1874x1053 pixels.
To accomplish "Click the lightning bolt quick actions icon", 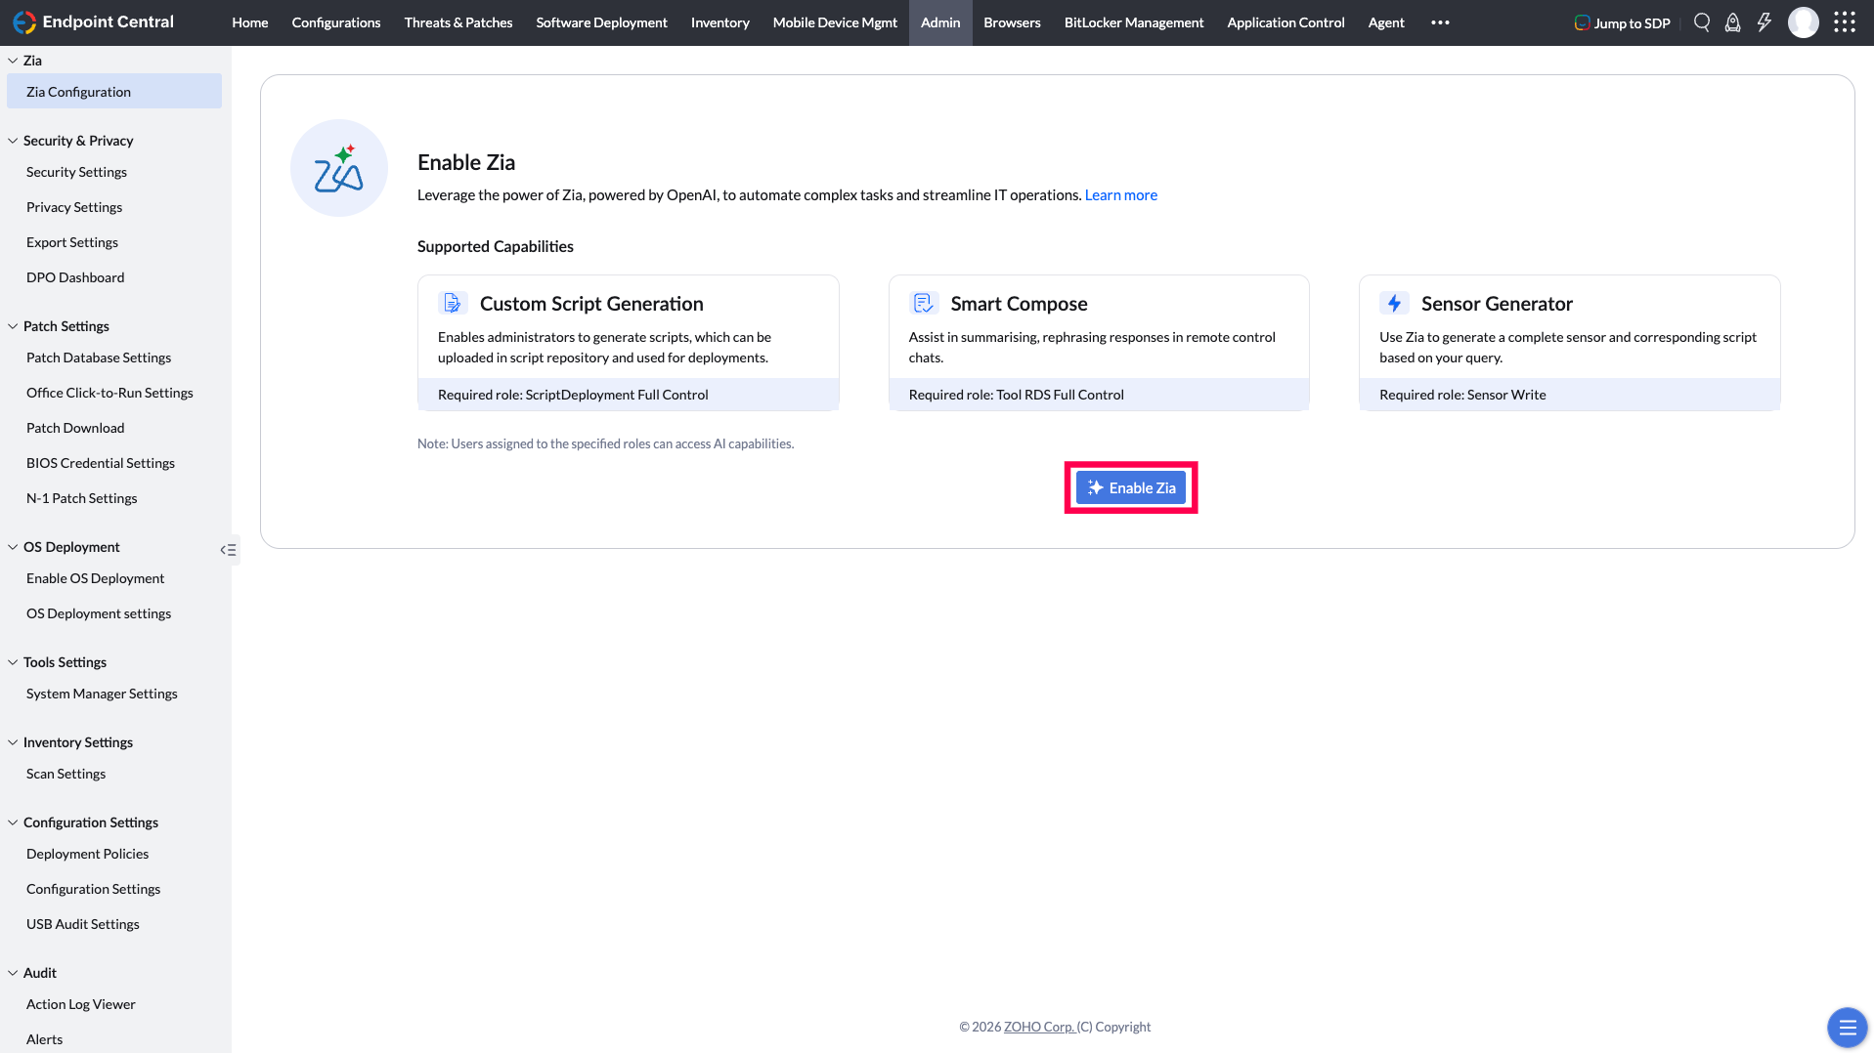I will click(x=1765, y=22).
